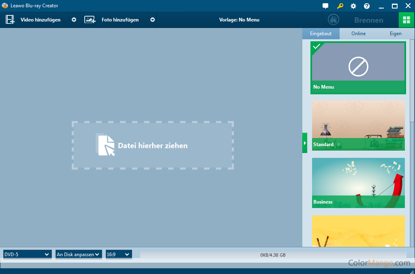Click the Foto hinzufügen picture icon

tap(90, 20)
